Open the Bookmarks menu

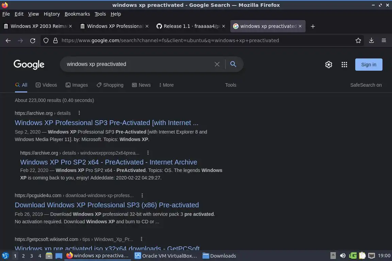(x=77, y=14)
